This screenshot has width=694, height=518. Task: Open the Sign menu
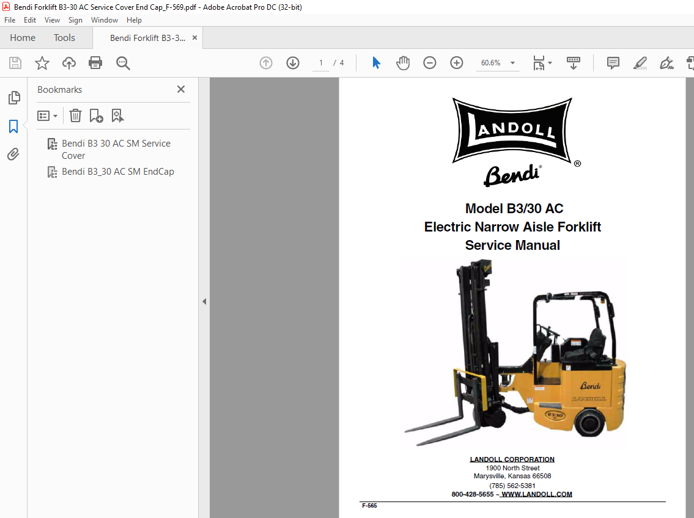(75, 20)
